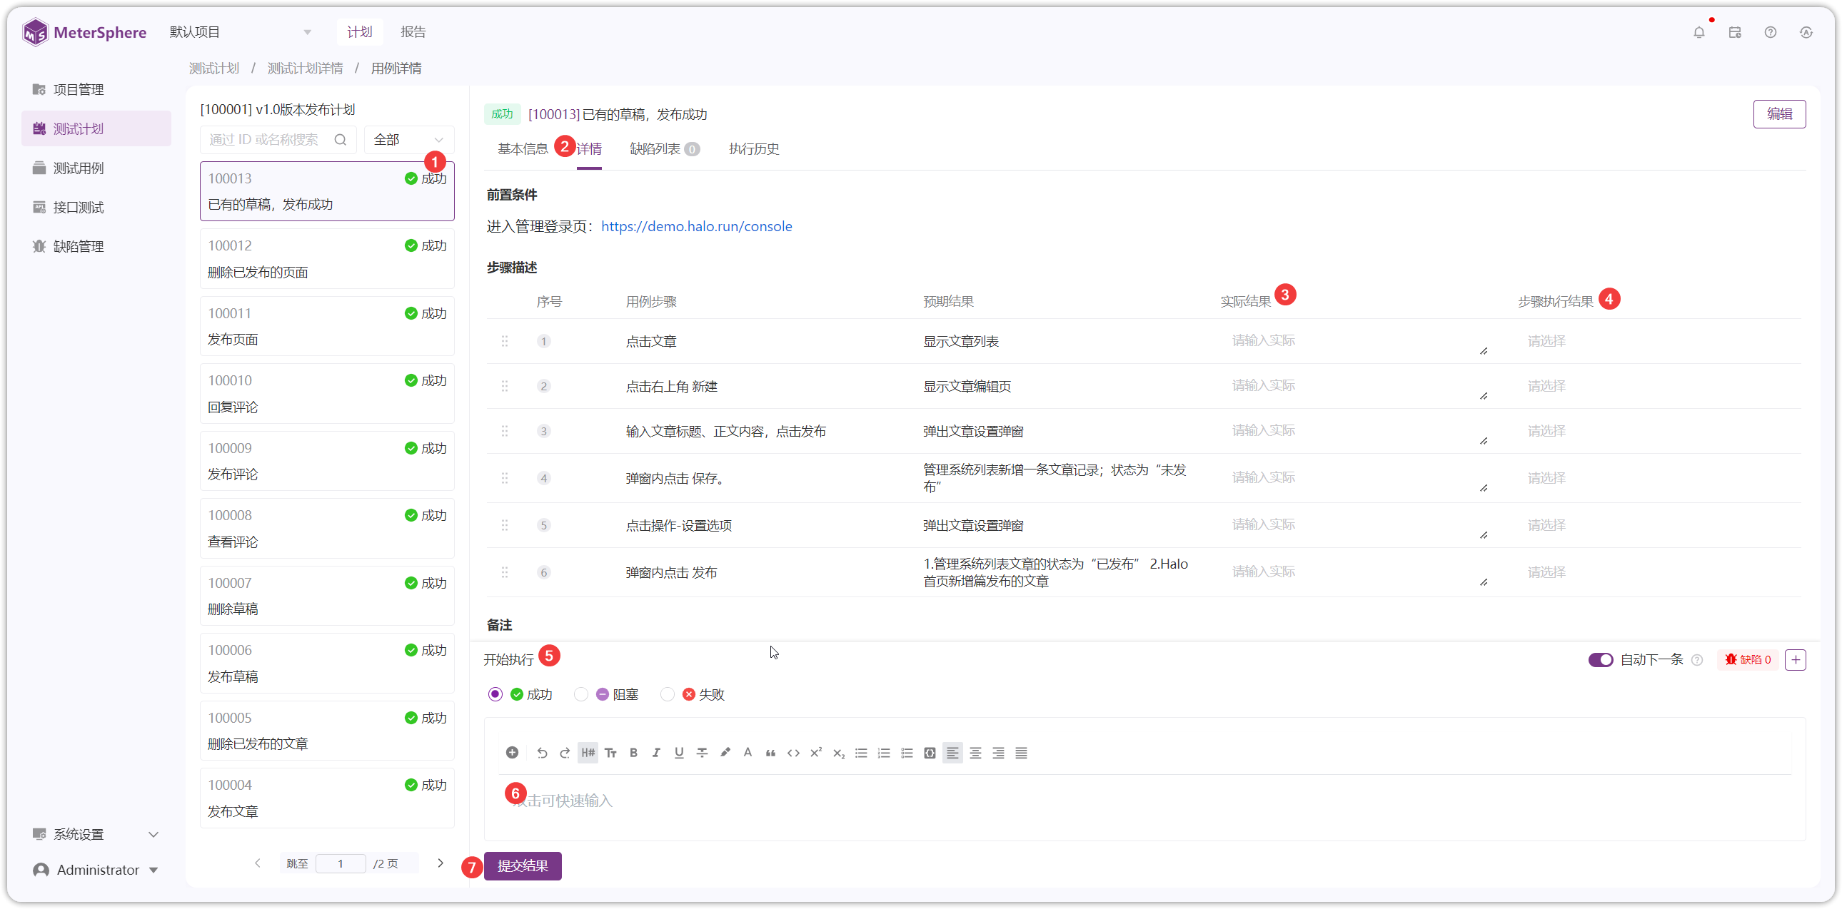1842x909 pixels.
Task: Click the 跳至 page number input
Action: [x=341, y=863]
